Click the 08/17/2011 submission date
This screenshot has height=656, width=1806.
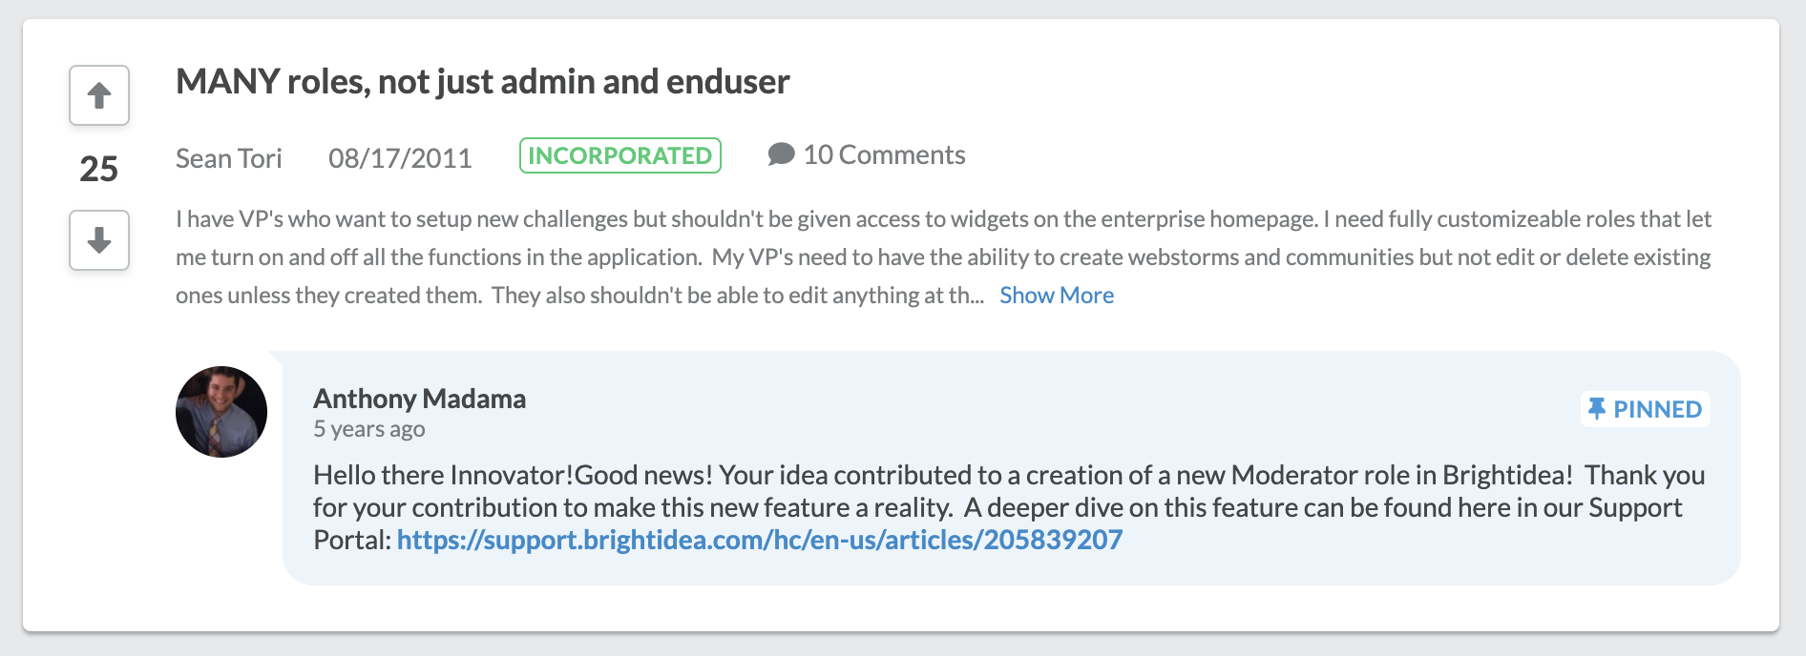400,158
